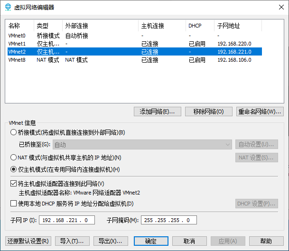Click the 添加网络 button
This screenshot has height=251, width=289.
tap(158, 112)
